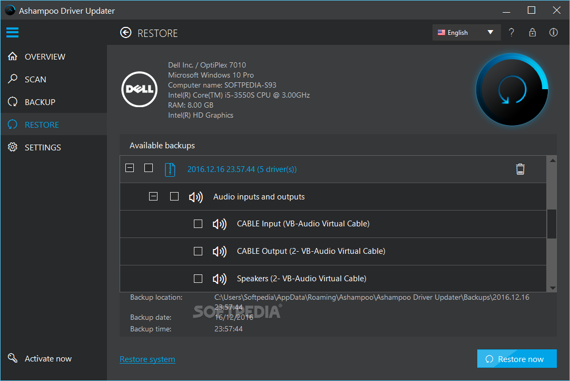
Task: Click Backup time value 23:57:44
Action: click(x=228, y=329)
